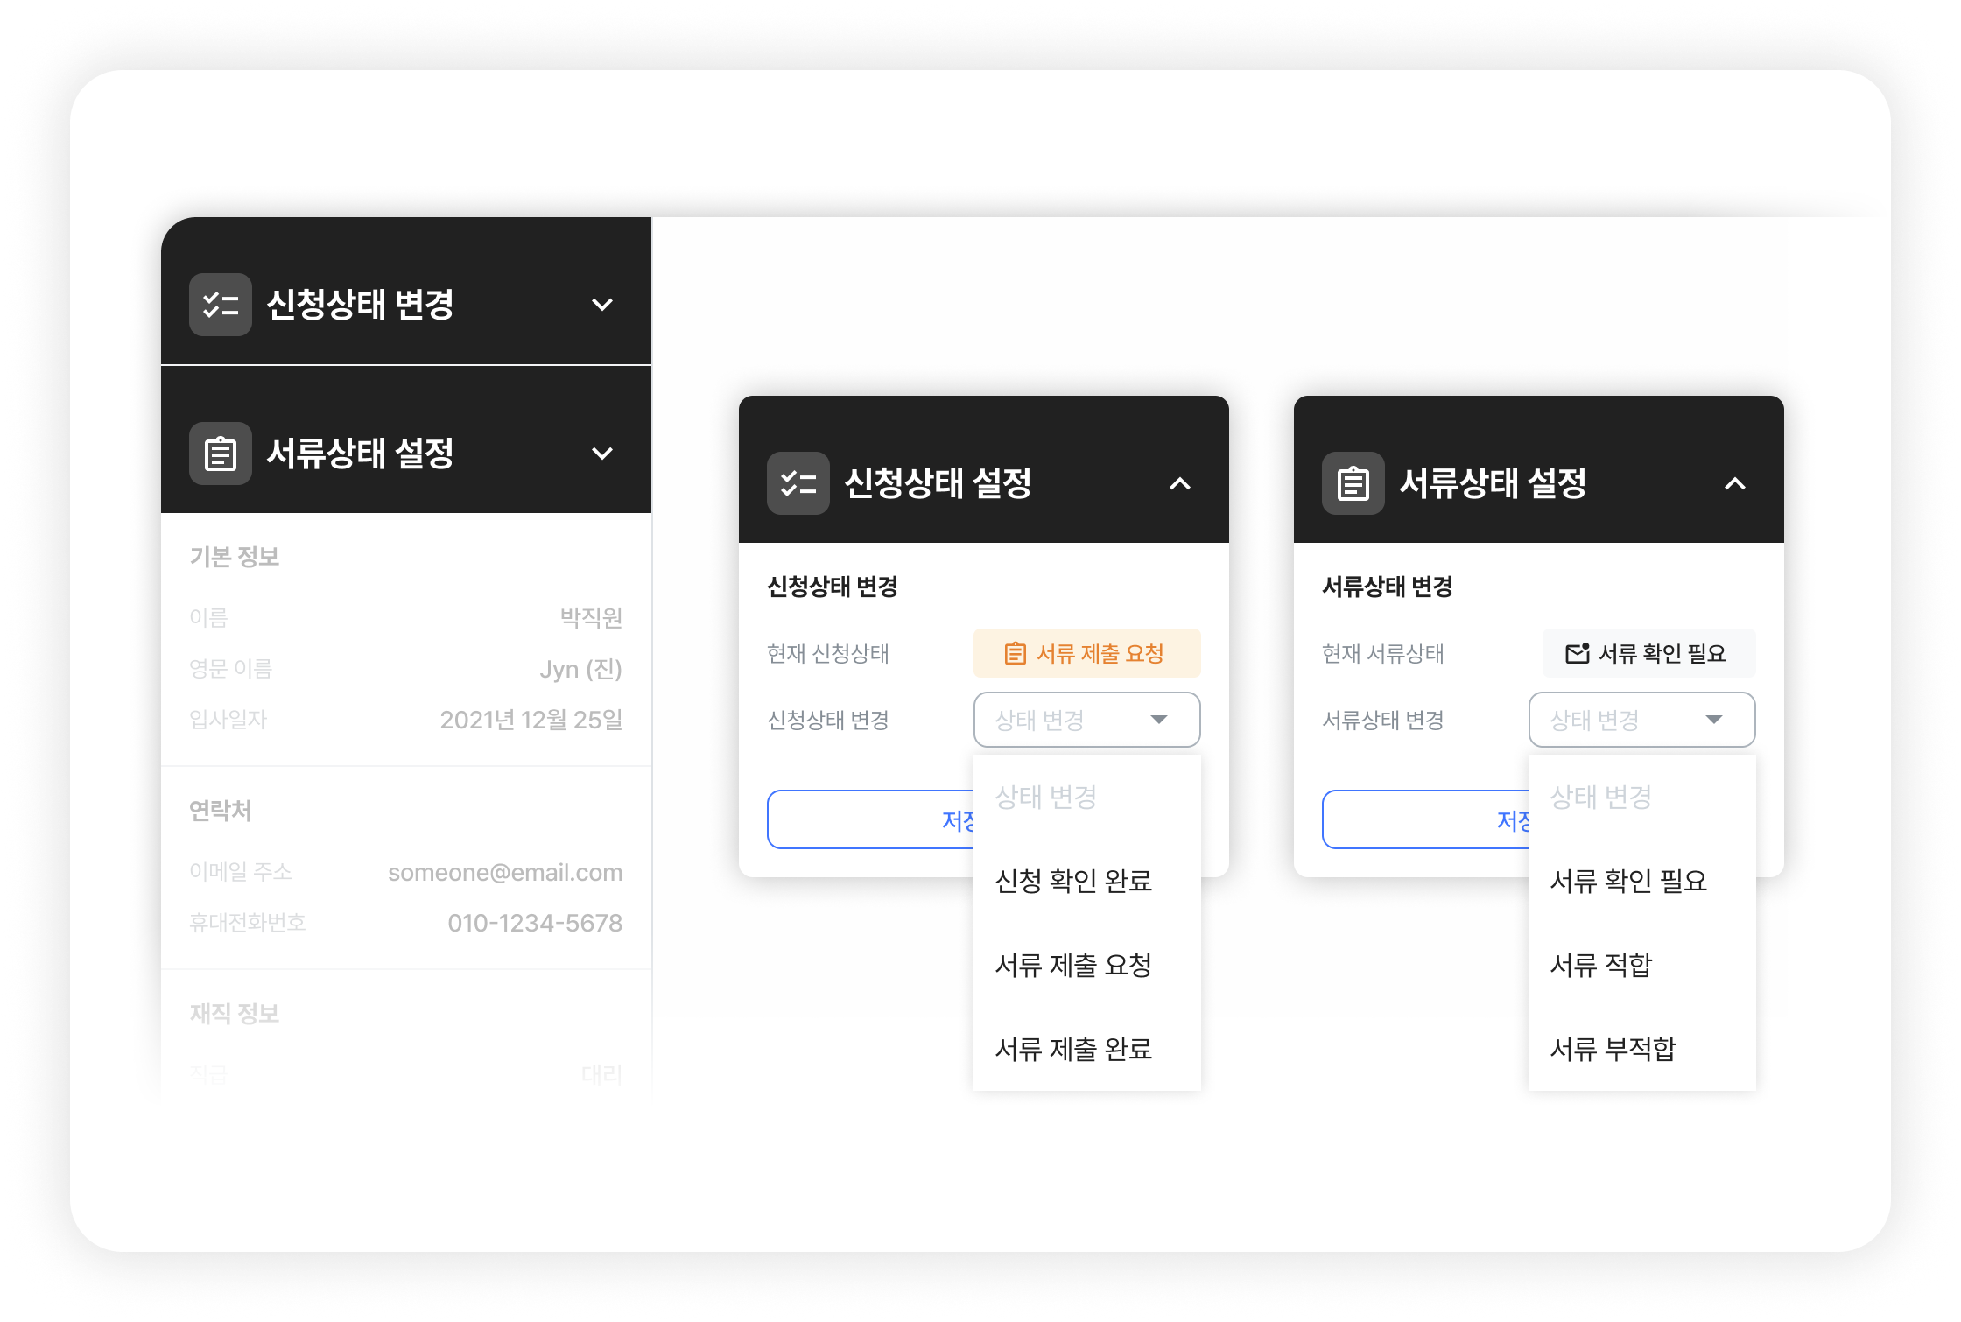The image size is (1961, 1322).
Task: Select 서류 확인 필요 option in dropdown list
Action: pos(1628,881)
